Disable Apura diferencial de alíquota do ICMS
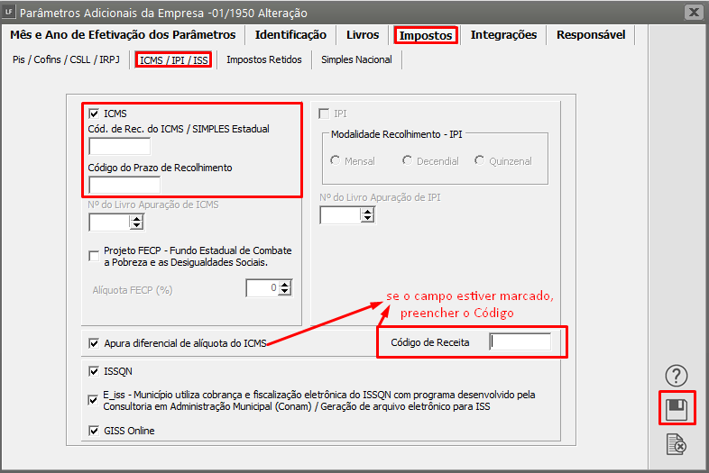Viewport: 709px width, 473px height. (x=94, y=343)
